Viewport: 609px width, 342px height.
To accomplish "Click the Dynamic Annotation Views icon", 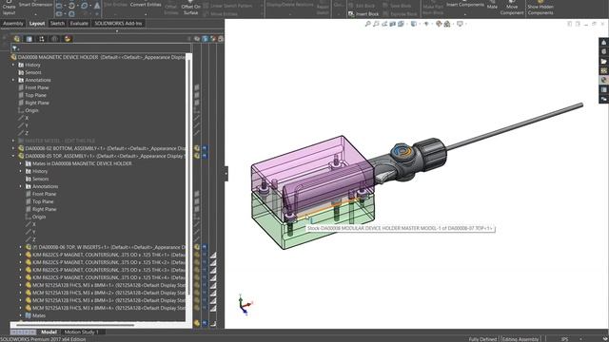I will click(x=401, y=24).
